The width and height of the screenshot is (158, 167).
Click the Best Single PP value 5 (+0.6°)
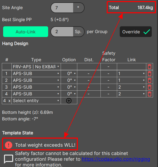pos(60,20)
